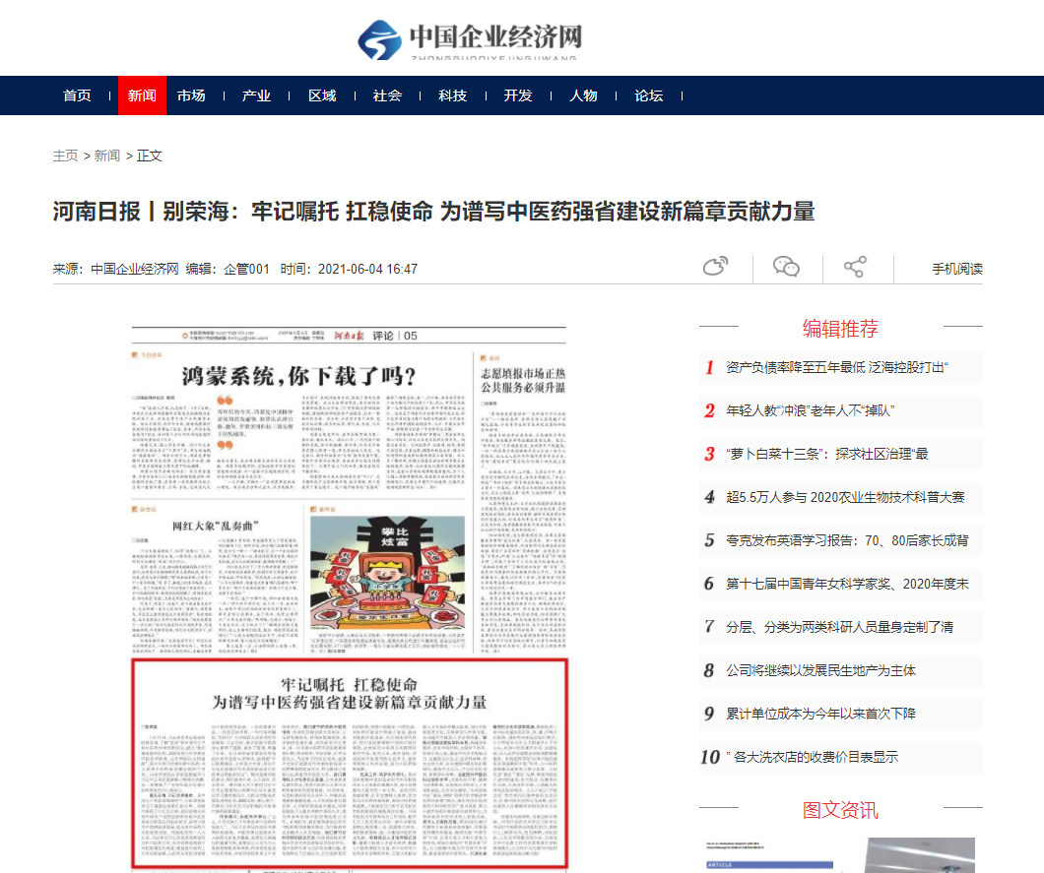Click the general share icon
The width and height of the screenshot is (1044, 873).
[x=855, y=267]
